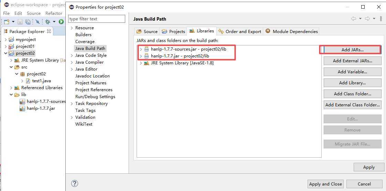
Task: Click the Add JARs... button
Action: coord(352,50)
